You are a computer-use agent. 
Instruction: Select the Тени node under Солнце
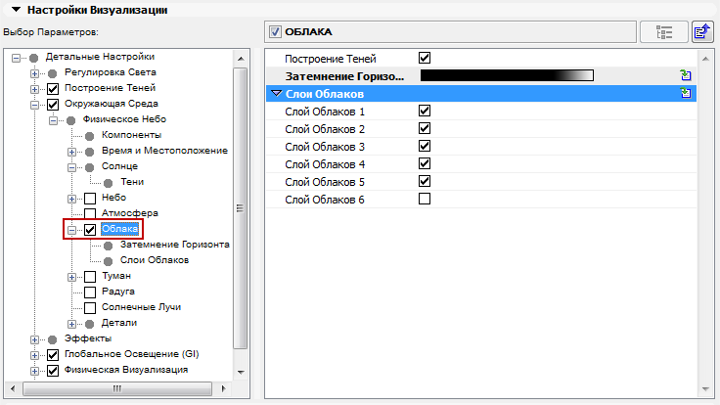click(x=132, y=181)
